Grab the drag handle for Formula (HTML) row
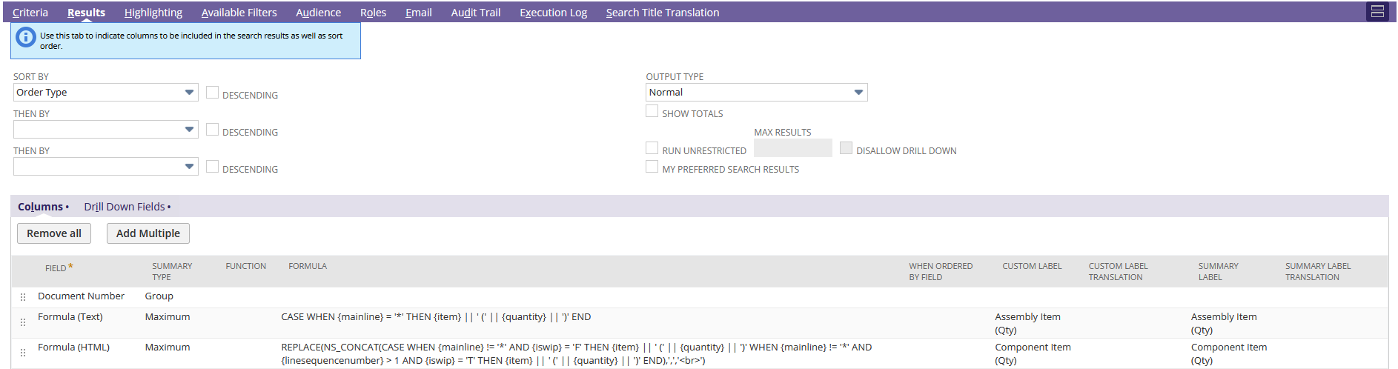Image resolution: width=1398 pixels, height=369 pixels. 23,353
